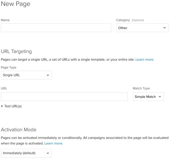This screenshot has height=159, width=170.
Task: Open the Immediately (default) activation dropdown
Action: [24, 153]
